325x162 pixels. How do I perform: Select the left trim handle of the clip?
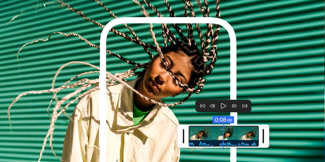[183, 136]
